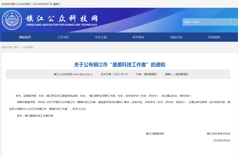Screen dimensions: 238x158
Task: Open the 工作动态 nav item
Action: pyautogui.click(x=63, y=37)
